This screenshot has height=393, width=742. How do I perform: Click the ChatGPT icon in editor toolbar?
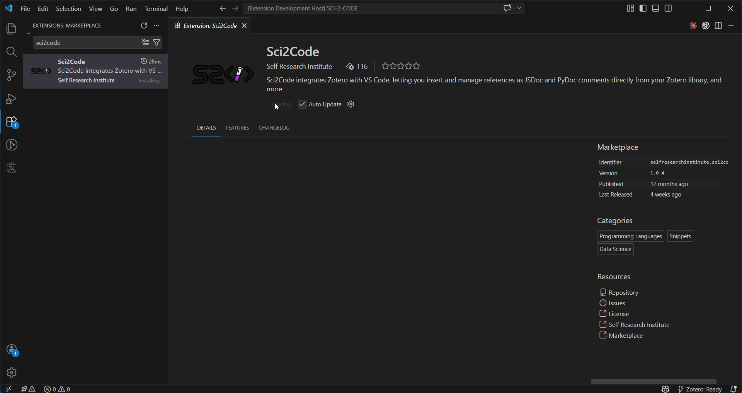point(706,26)
